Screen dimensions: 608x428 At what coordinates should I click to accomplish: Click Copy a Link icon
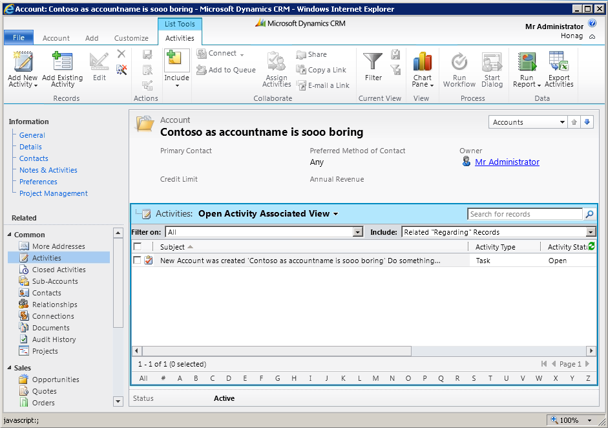point(301,70)
